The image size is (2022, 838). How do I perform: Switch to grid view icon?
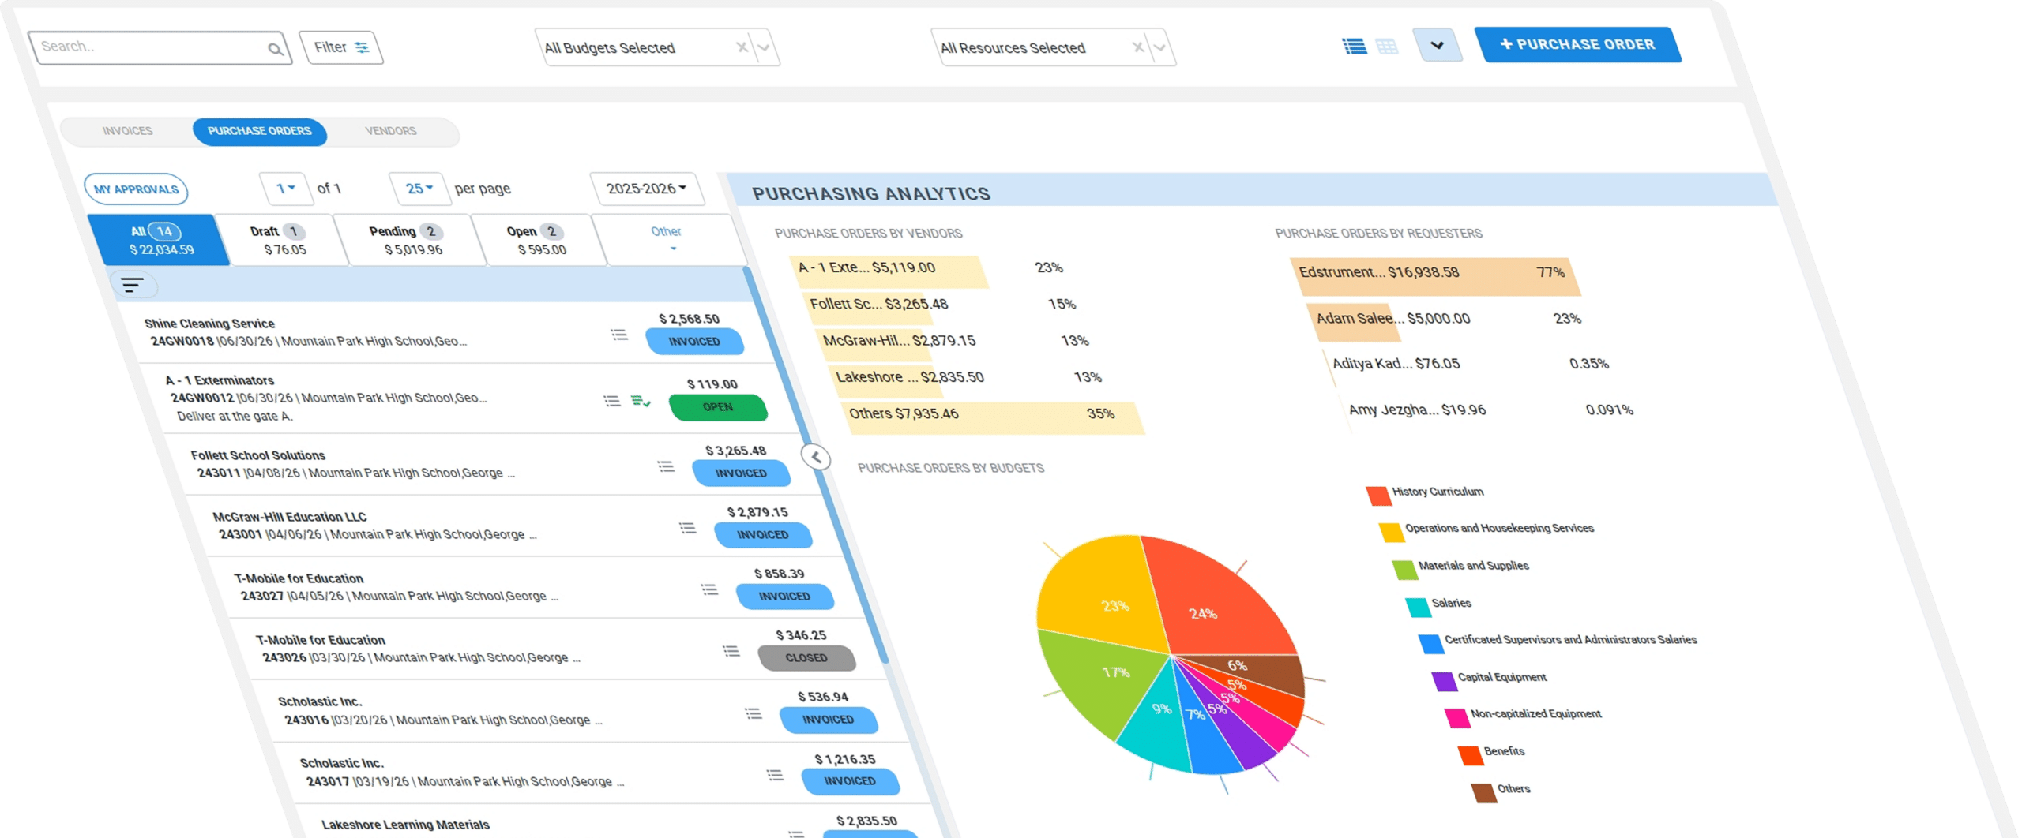1386,47
